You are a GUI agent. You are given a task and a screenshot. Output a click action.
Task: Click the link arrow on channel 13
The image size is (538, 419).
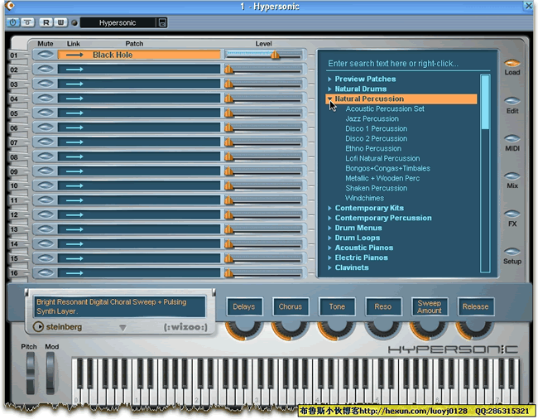pos(74,229)
